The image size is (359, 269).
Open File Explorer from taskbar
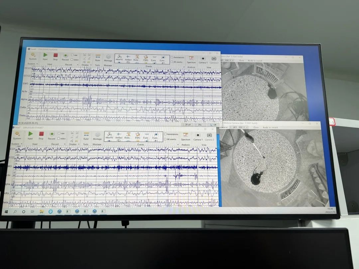pos(42,212)
